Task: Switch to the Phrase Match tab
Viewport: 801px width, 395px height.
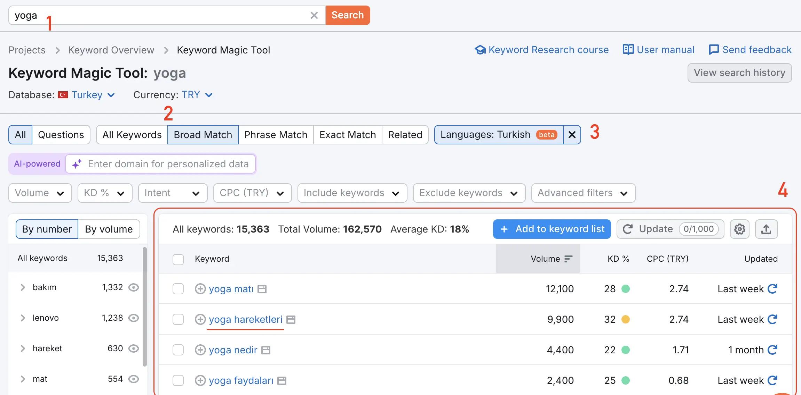Action: (276, 135)
